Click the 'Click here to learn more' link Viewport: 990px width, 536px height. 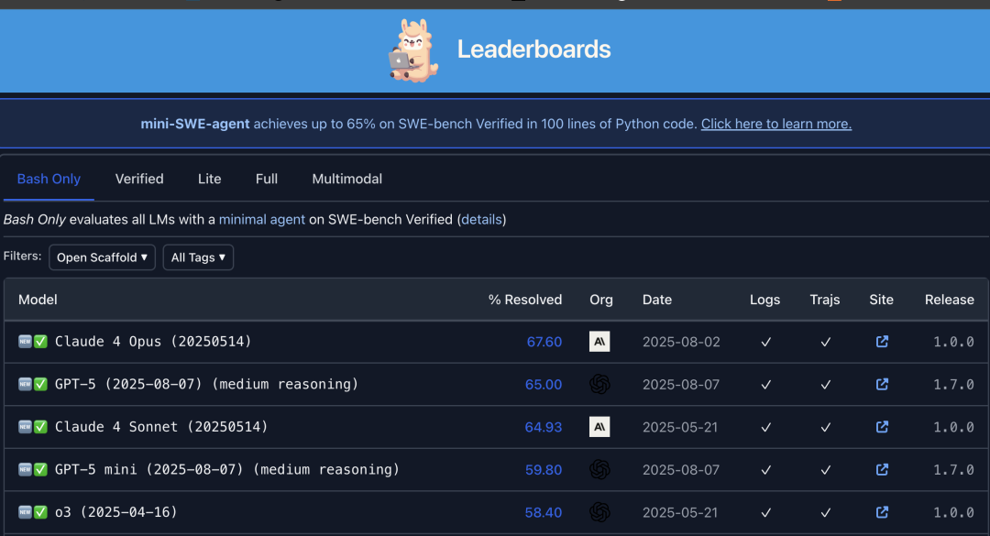[x=775, y=123]
